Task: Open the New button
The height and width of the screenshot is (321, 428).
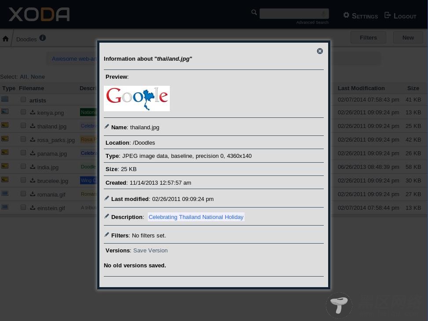Action: click(408, 38)
